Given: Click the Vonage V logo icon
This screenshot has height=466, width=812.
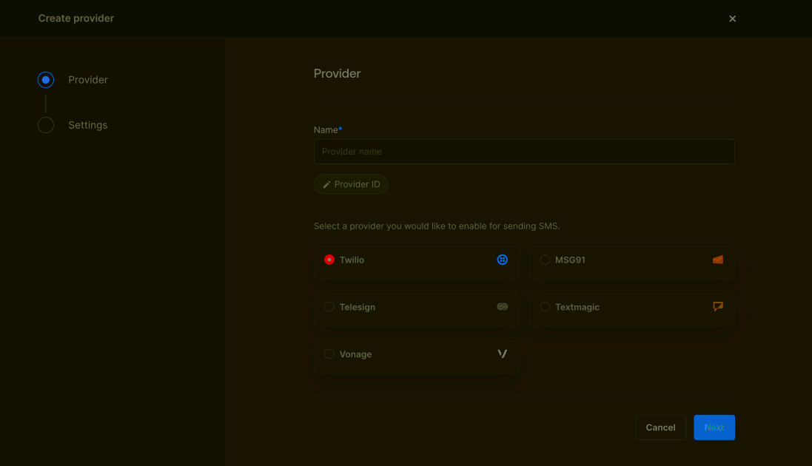Looking at the screenshot, I should [x=502, y=354].
